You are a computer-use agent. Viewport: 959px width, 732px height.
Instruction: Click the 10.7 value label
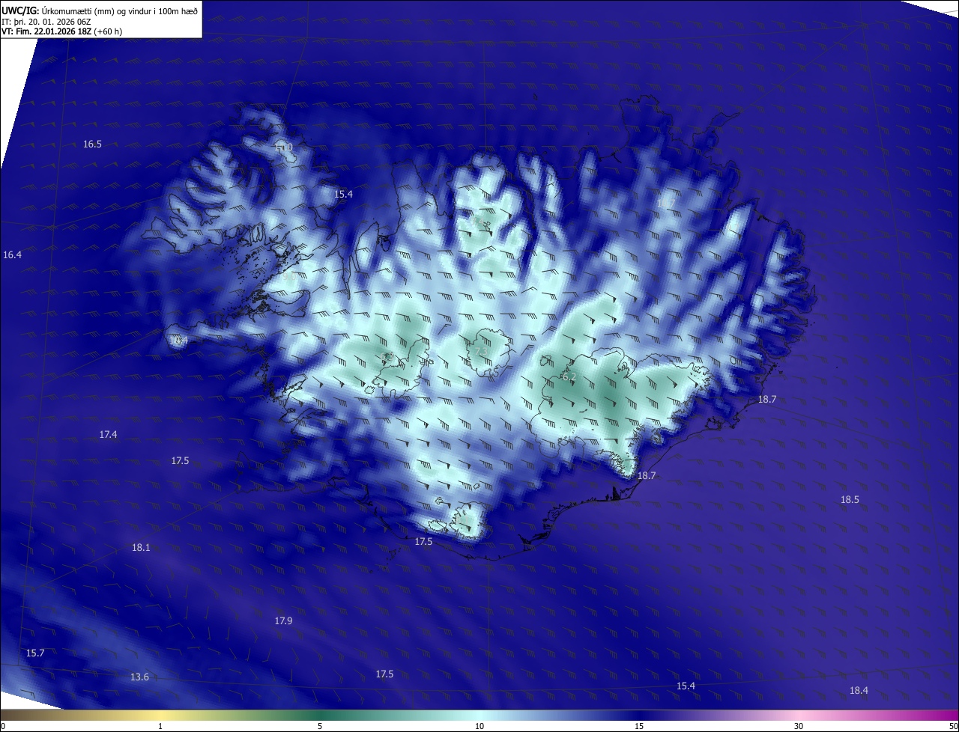666,203
